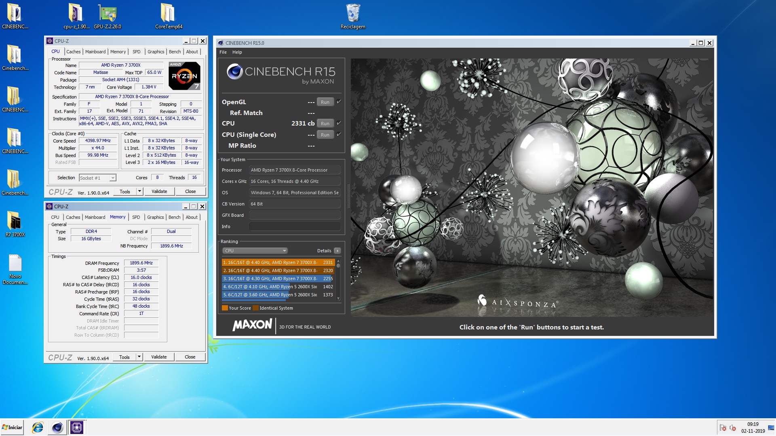Toggle the CPU test checkbox
This screenshot has height=436, width=776.
pyautogui.click(x=339, y=123)
